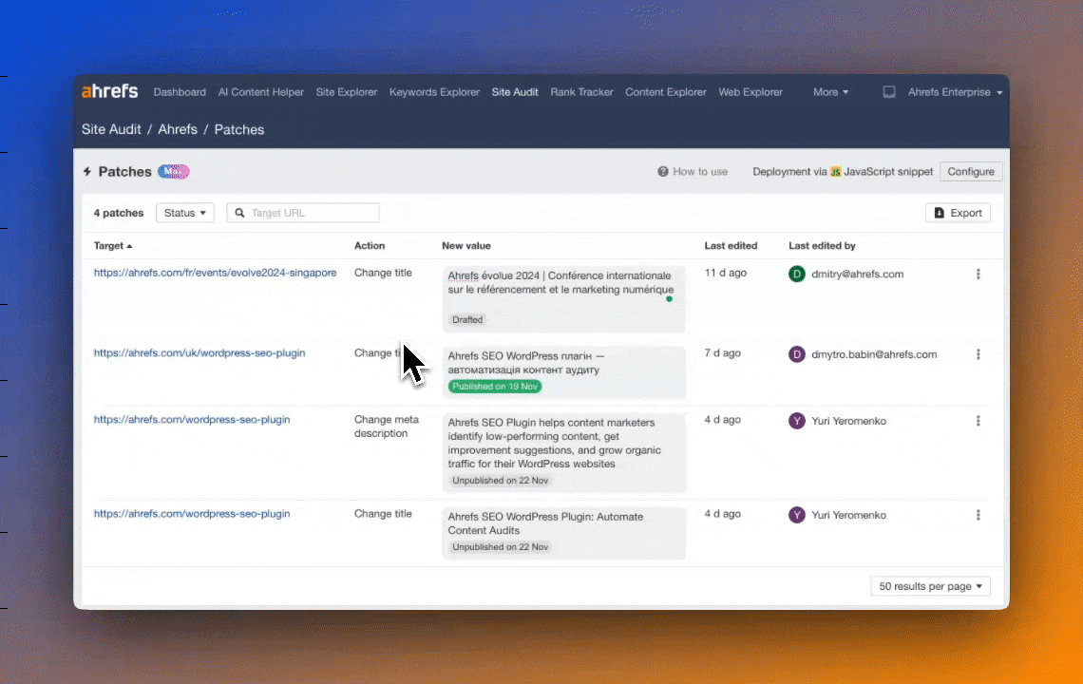The width and height of the screenshot is (1083, 684).
Task: Click the lightning bolt icon next to Patches
Action: pos(87,172)
